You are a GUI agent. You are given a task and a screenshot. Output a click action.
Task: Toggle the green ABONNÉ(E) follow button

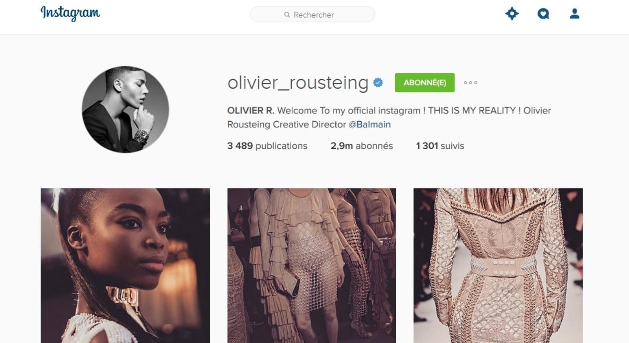tap(425, 82)
